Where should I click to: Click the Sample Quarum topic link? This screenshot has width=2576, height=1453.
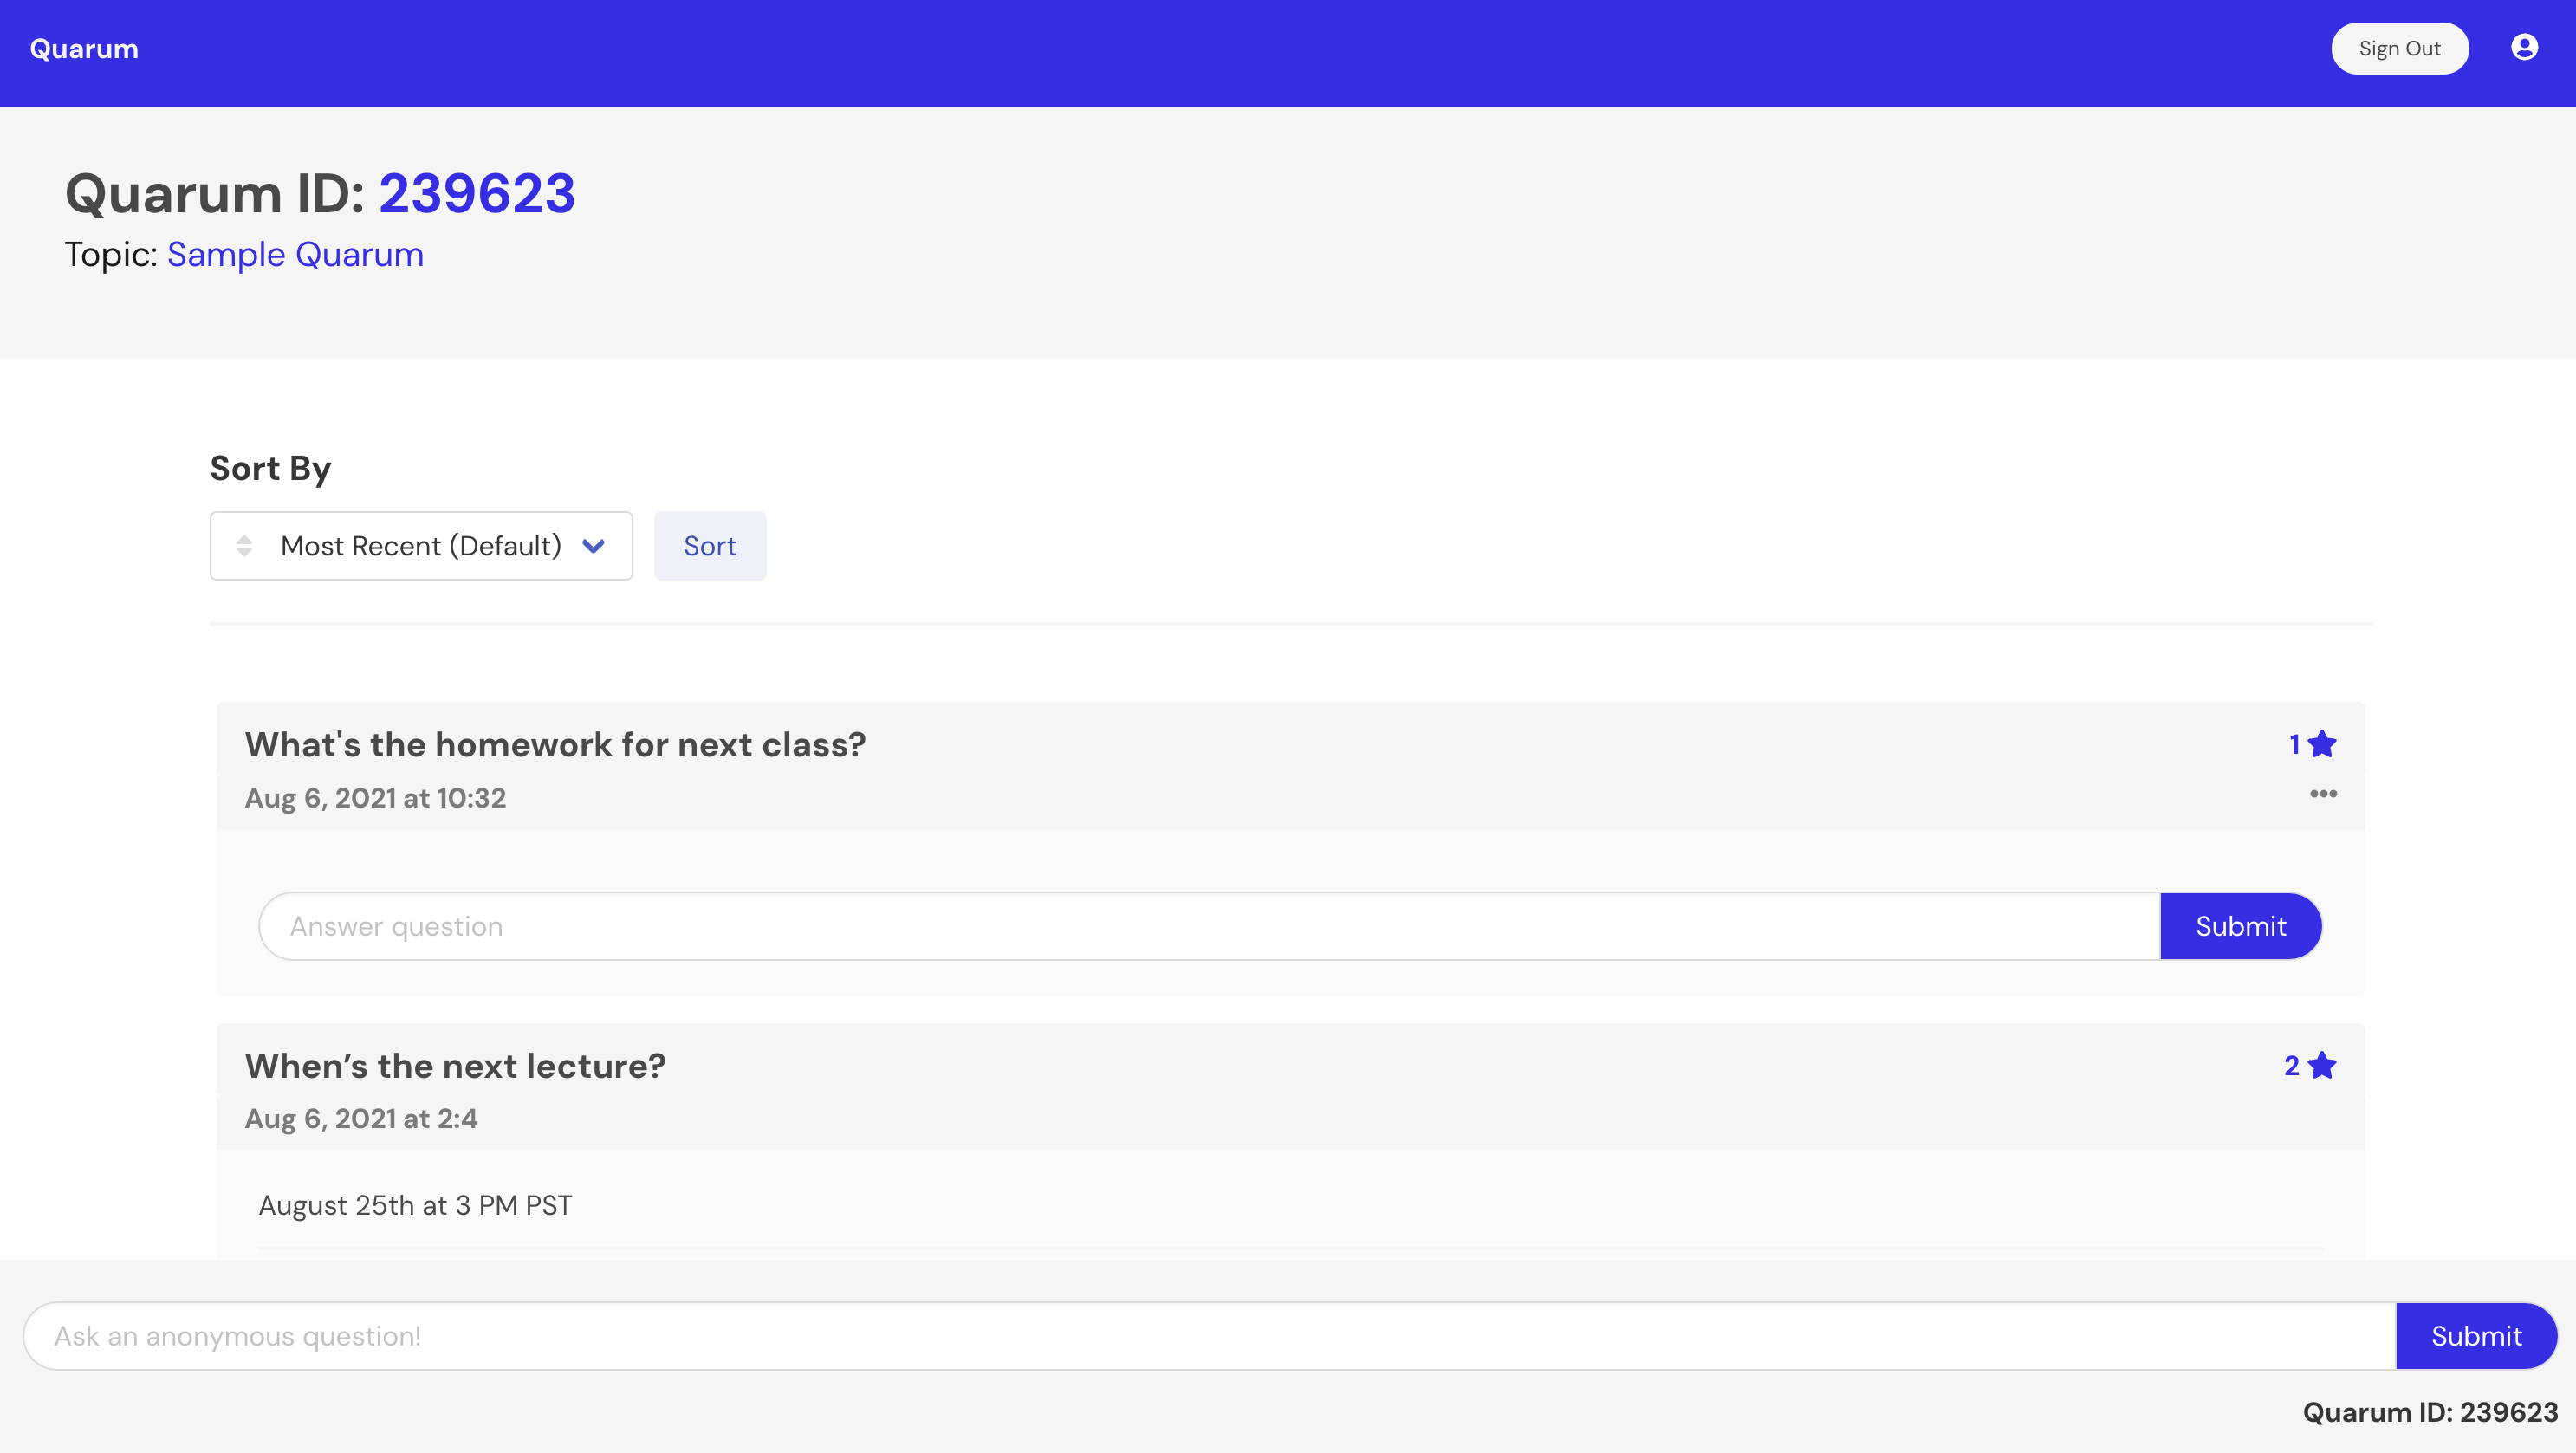point(295,255)
